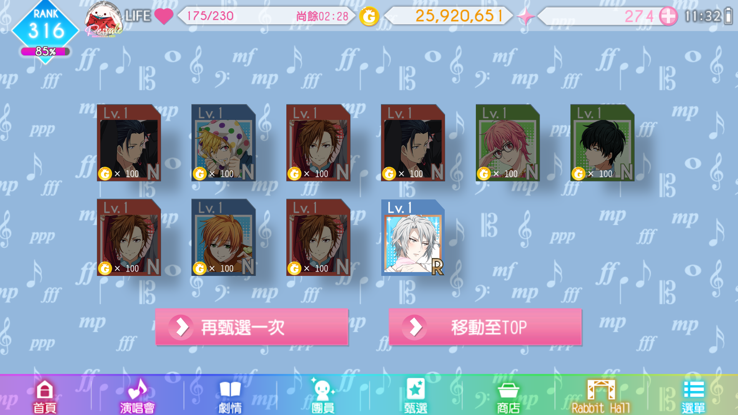The height and width of the screenshot is (415, 738).
Task: Open the 選單 menu list icon
Action: [693, 397]
